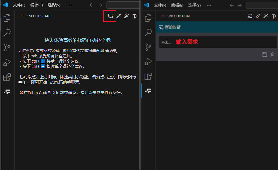Open 编辑(E) menu in the left window
Image resolution: width=278 pixels, height=170 pixels.
[x=36, y=5]
